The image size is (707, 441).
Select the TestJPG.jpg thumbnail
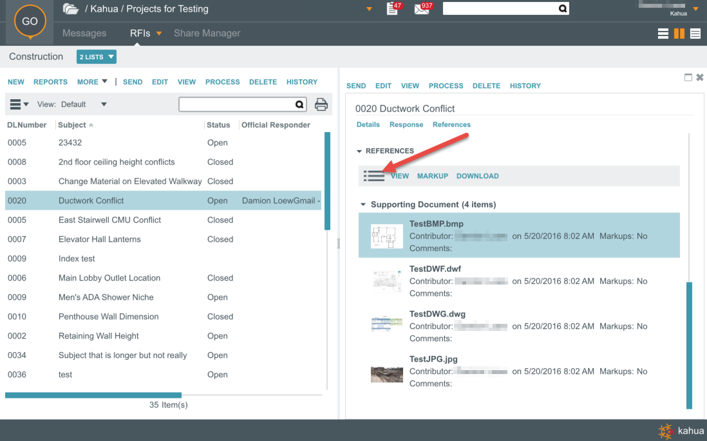coord(387,371)
